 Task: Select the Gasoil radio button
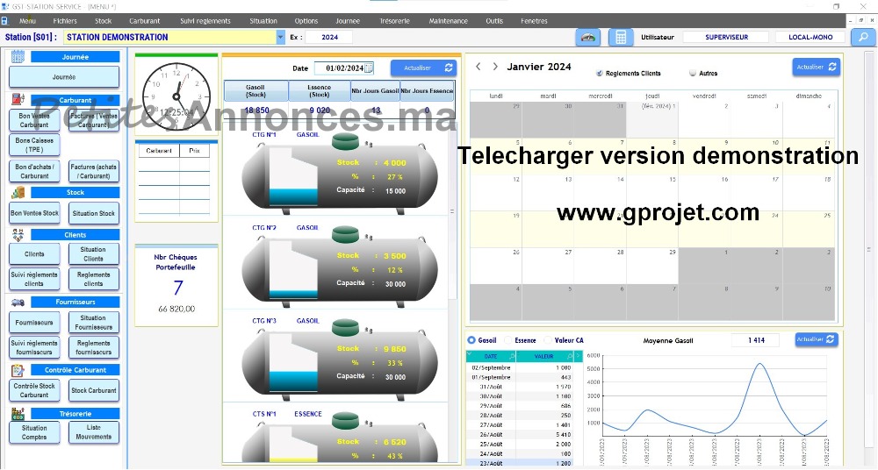[471, 340]
